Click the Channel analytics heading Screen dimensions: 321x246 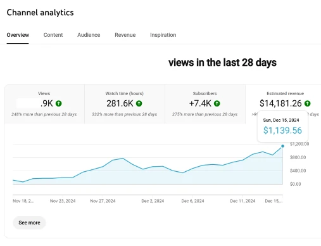pos(40,13)
